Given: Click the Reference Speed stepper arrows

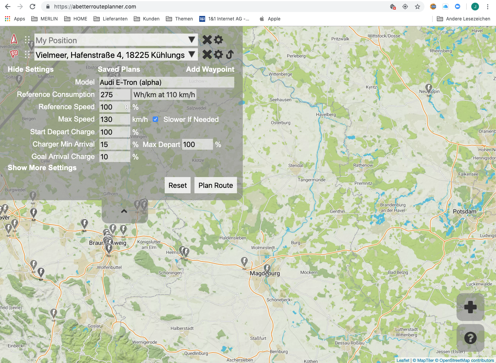Looking at the screenshot, I should tap(126, 107).
